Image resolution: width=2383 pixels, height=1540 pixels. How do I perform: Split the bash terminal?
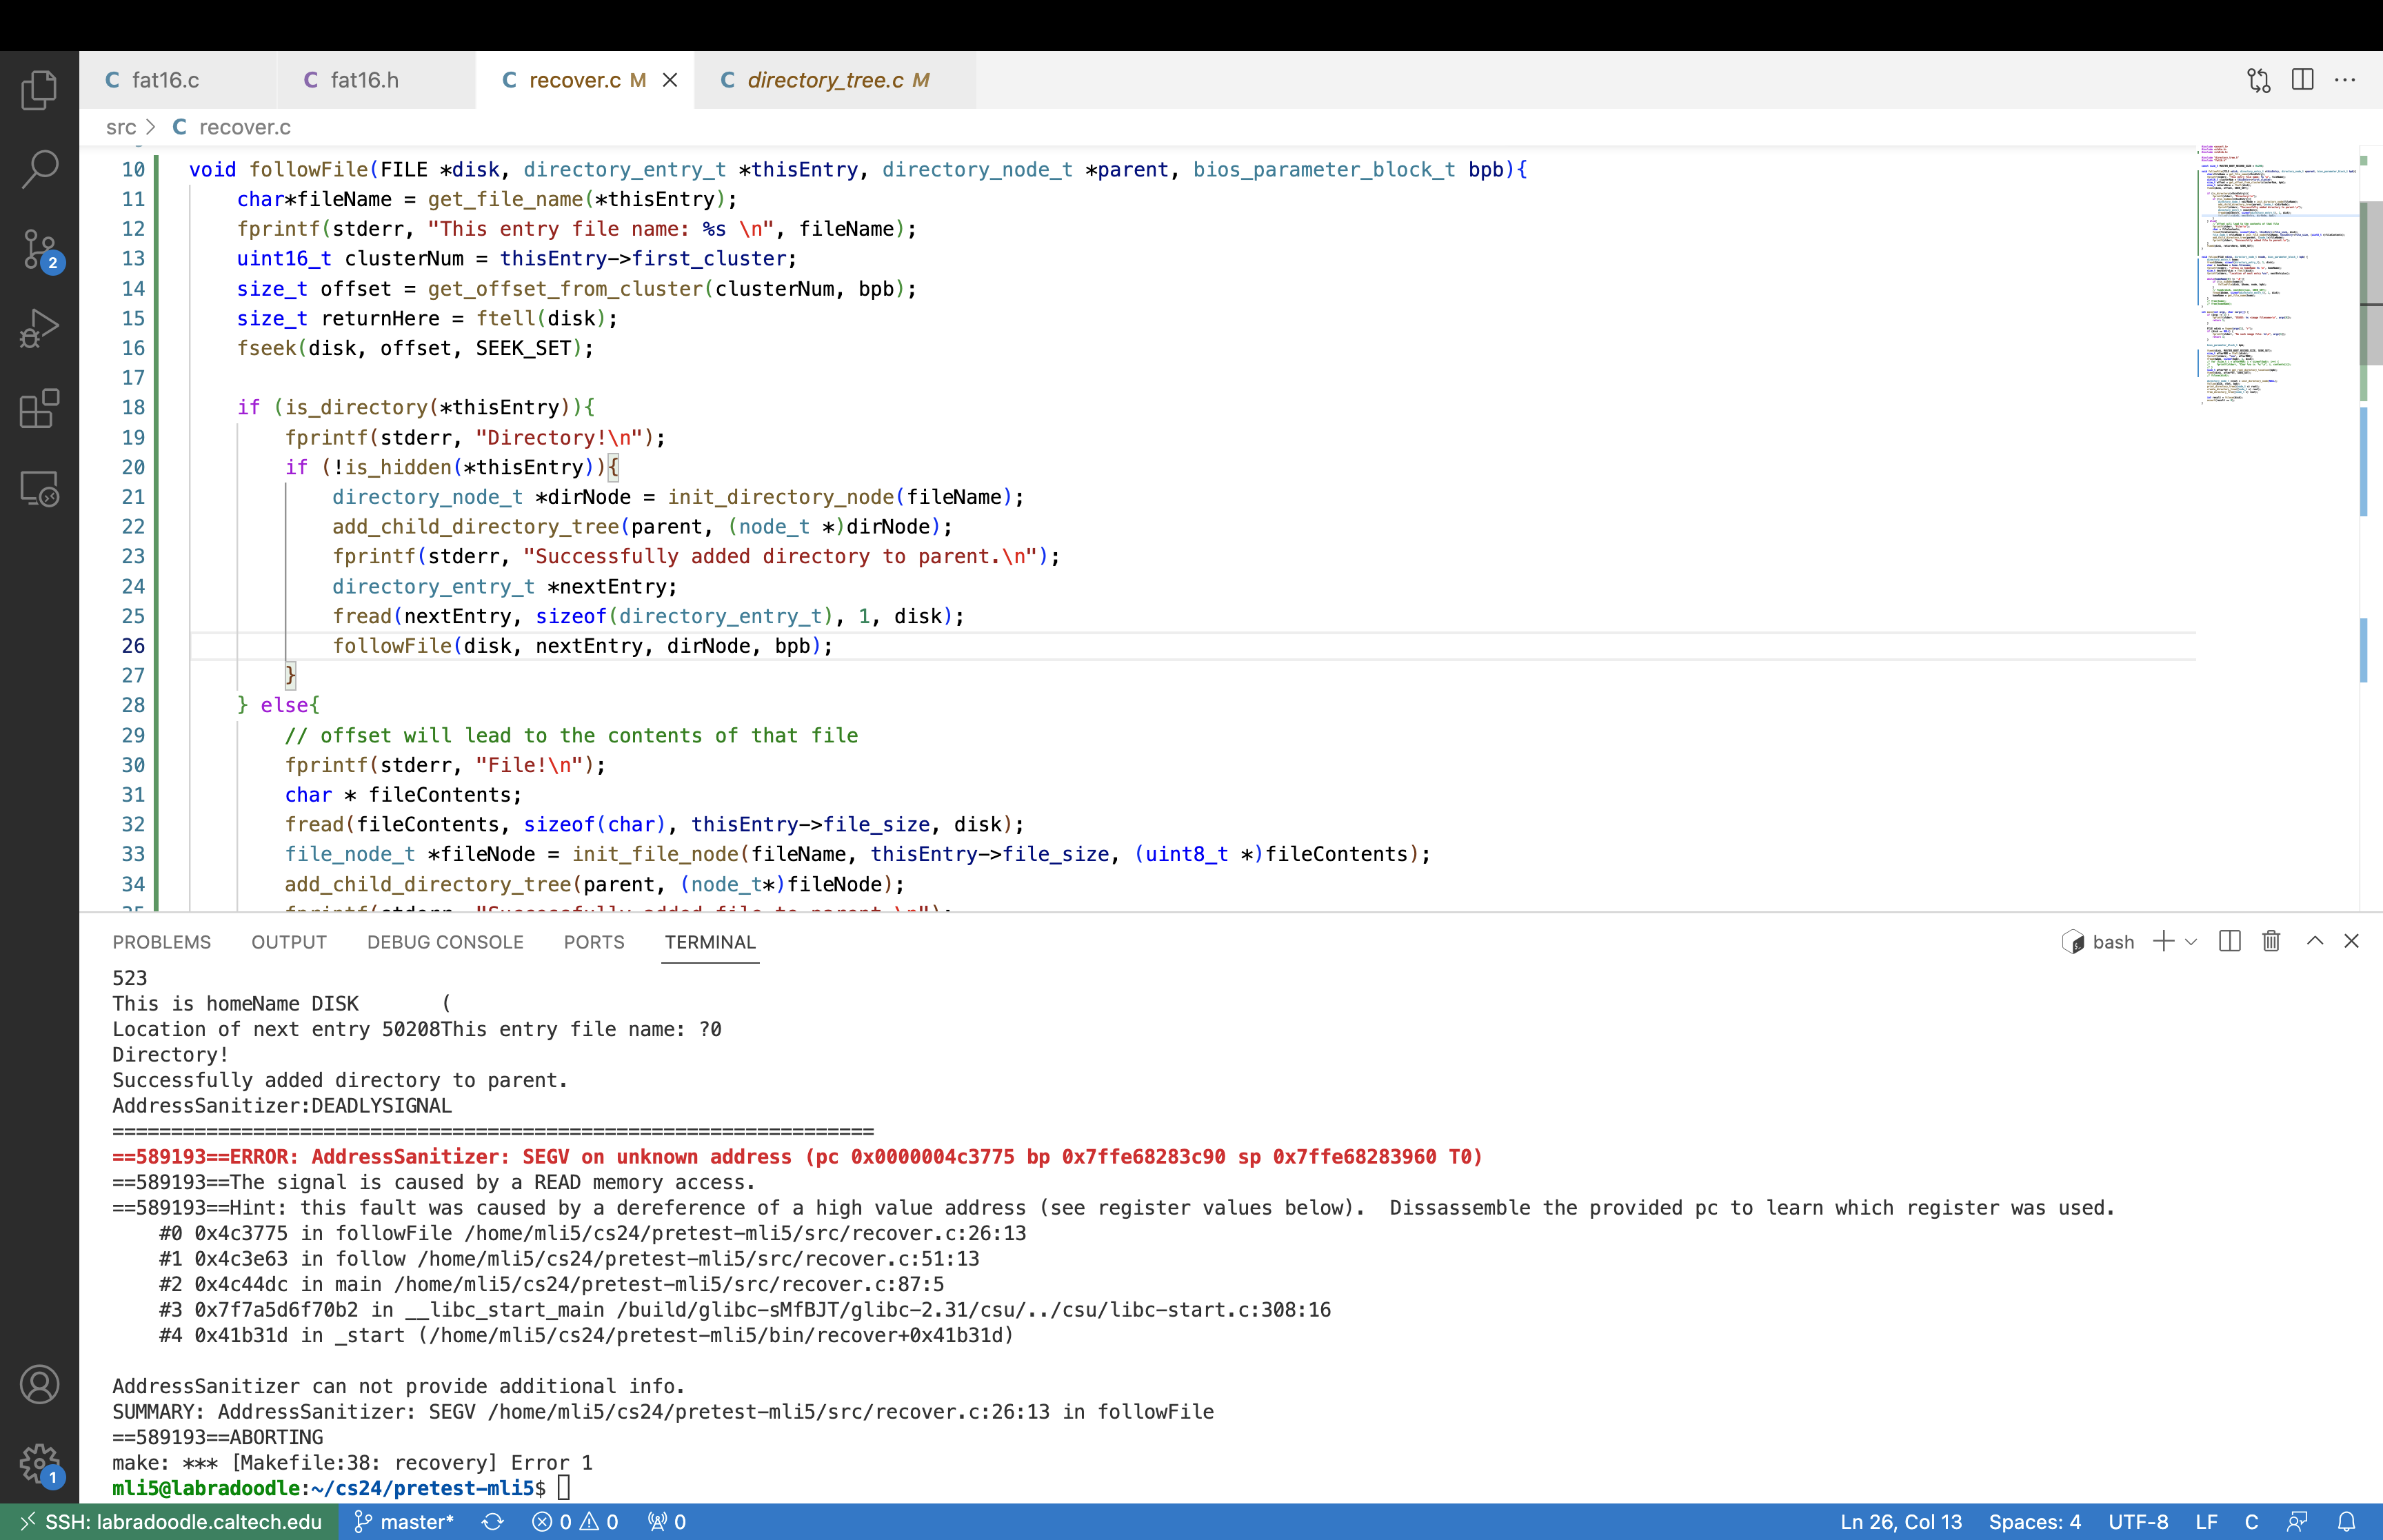click(x=2229, y=941)
